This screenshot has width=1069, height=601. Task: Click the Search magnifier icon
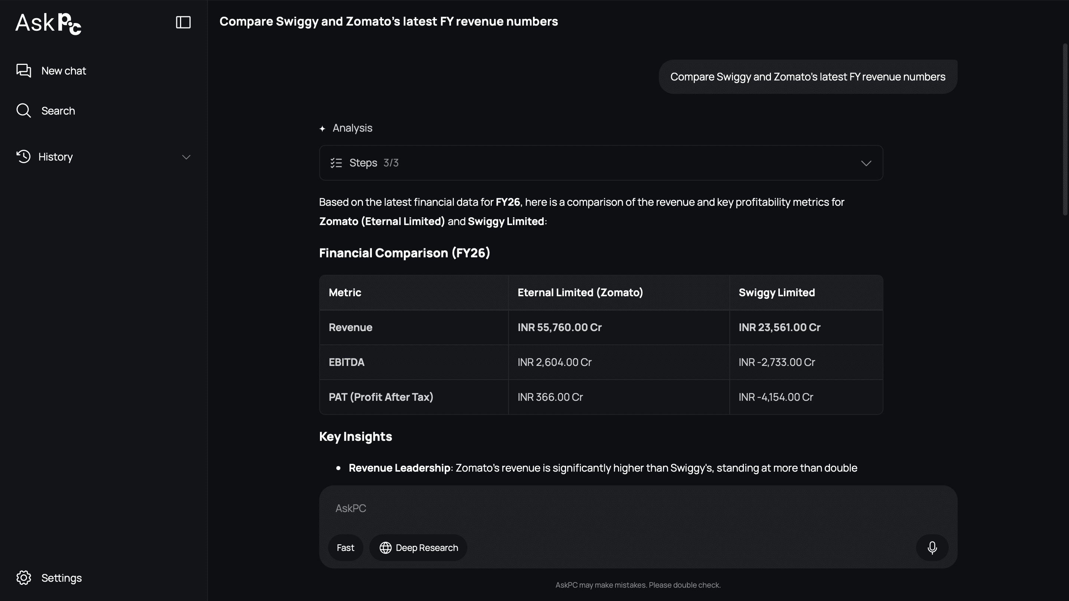[x=24, y=110]
